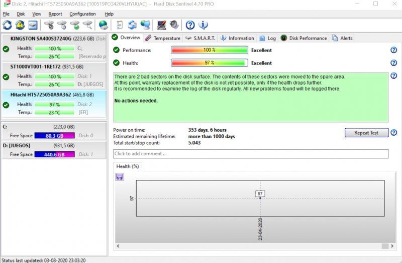Viewport: 402px width, 263px height.
Task: Open the View menu
Action: [36, 14]
